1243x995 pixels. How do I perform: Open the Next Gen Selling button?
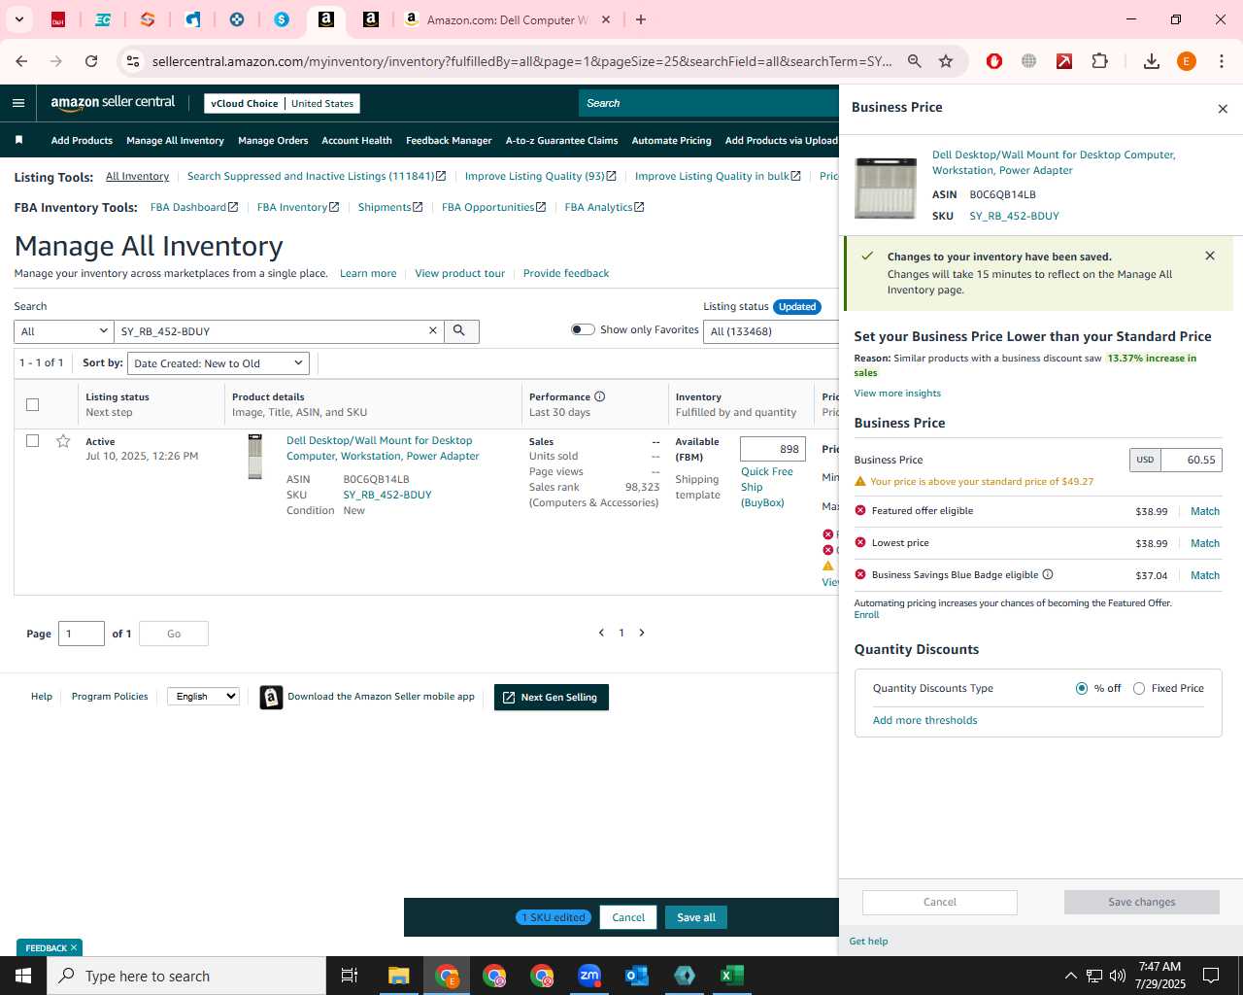[552, 697]
